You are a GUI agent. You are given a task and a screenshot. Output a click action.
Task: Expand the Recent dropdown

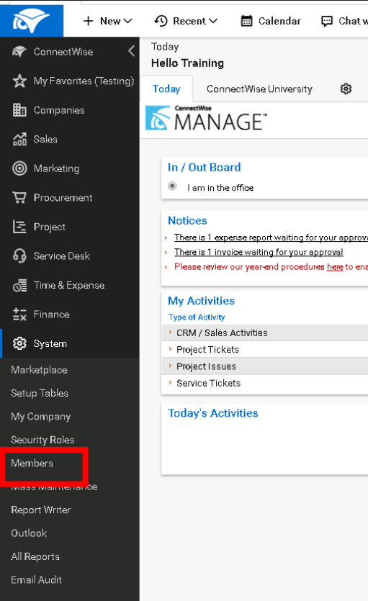coord(186,21)
